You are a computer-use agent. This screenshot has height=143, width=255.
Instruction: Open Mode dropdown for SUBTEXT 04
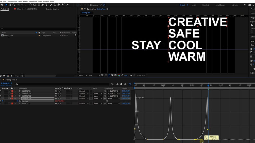tap(84, 91)
